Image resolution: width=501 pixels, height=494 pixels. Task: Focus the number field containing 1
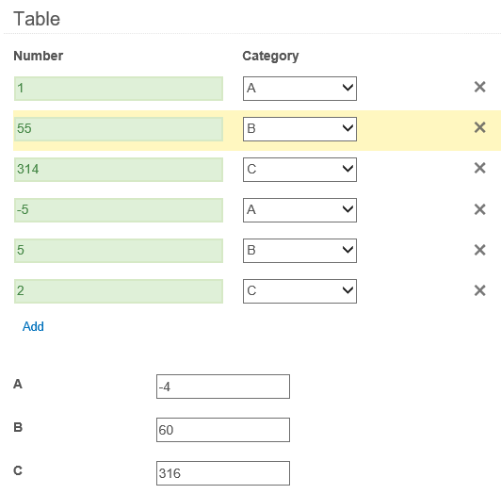(x=119, y=89)
